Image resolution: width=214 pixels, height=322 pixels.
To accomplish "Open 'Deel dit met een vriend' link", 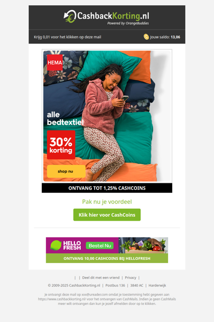I will coord(101,277).
